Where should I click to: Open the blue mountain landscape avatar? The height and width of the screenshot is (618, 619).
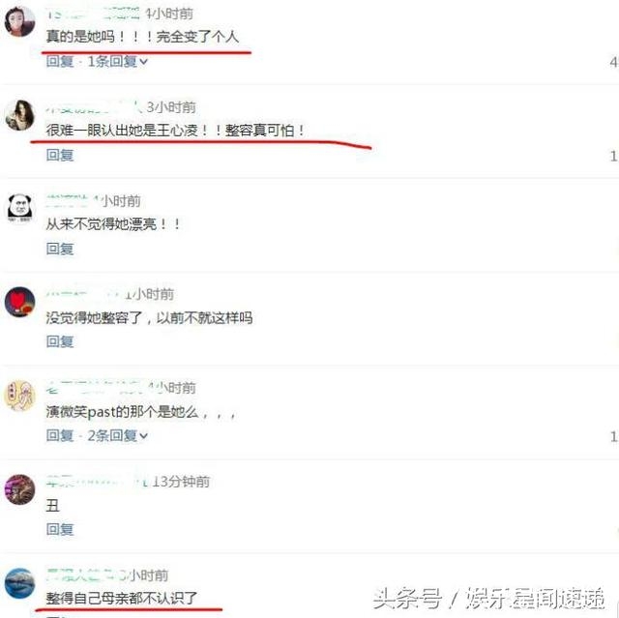pyautogui.click(x=19, y=583)
